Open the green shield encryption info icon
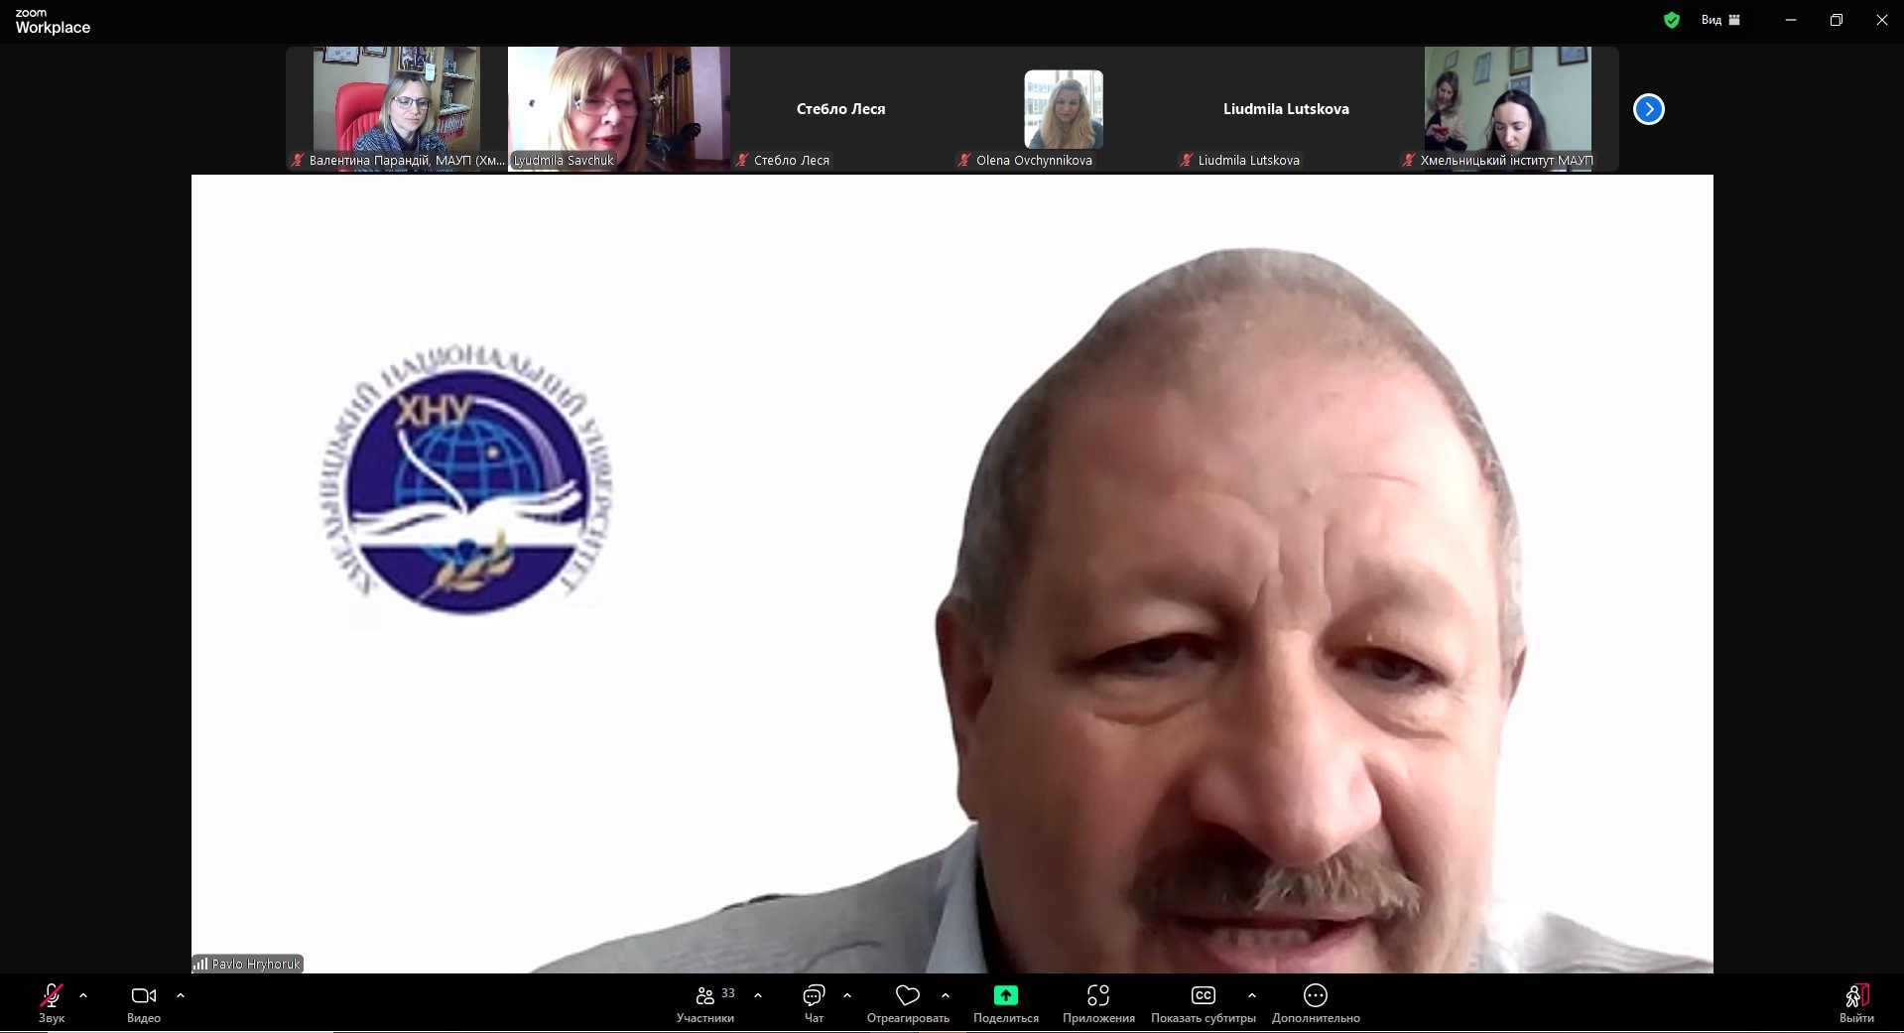This screenshot has width=1904, height=1033. [1672, 20]
